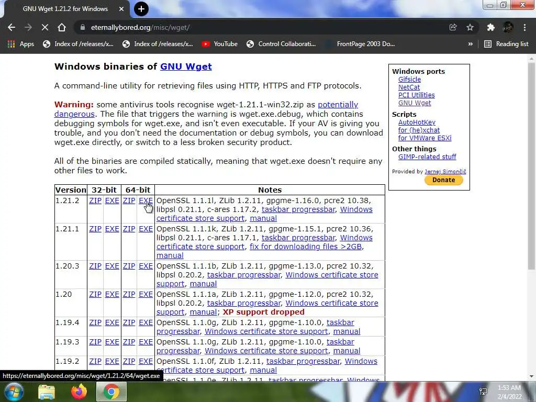The image size is (536, 402).
Task: Download 1.20.3 32-bit ZIP
Action: click(95, 266)
